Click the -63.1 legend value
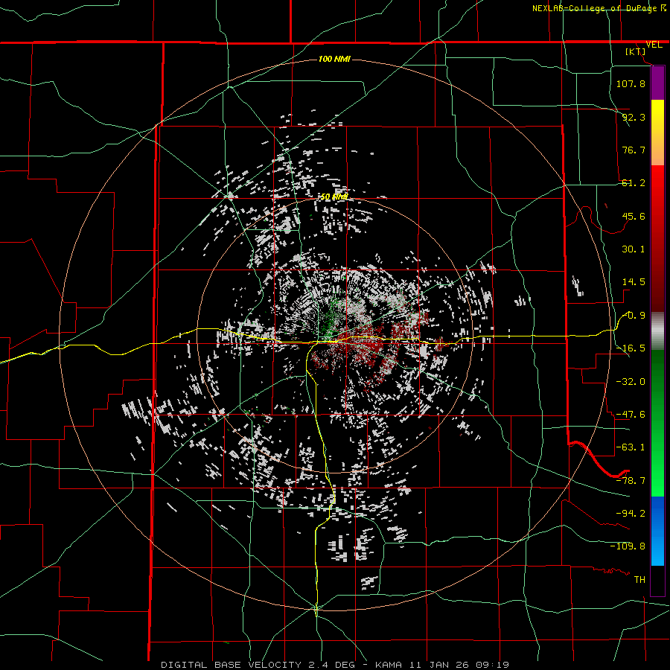 [x=631, y=447]
